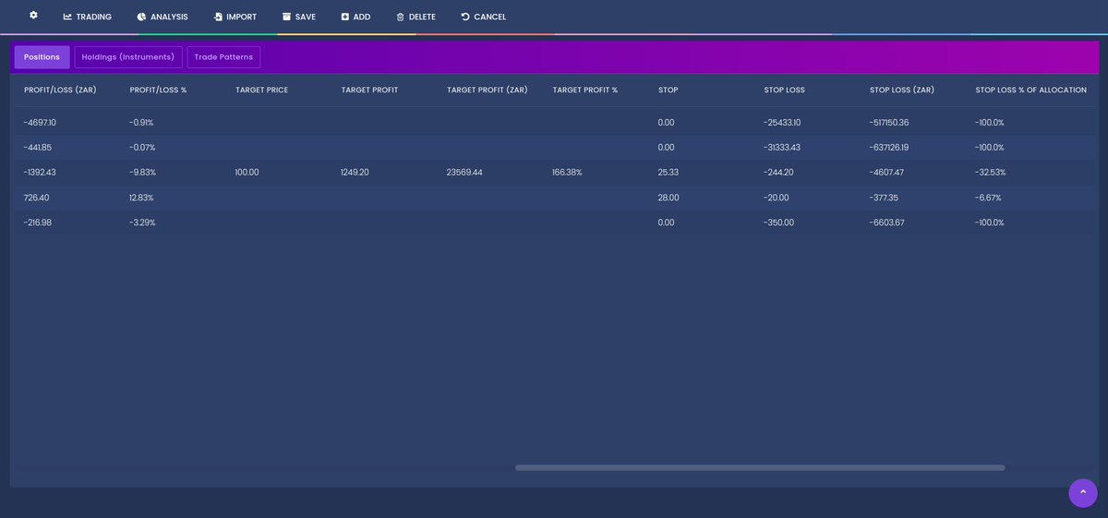Click the Cancel toolbar item
Image resolution: width=1108 pixels, height=518 pixels.
pos(483,17)
